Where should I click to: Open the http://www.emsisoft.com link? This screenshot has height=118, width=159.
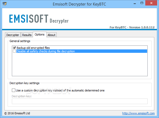pos(138,113)
